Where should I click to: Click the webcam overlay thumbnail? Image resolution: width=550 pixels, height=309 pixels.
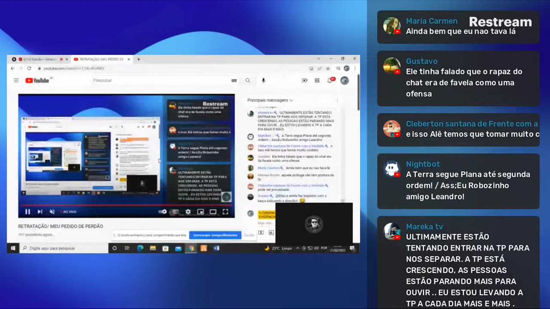(314, 224)
